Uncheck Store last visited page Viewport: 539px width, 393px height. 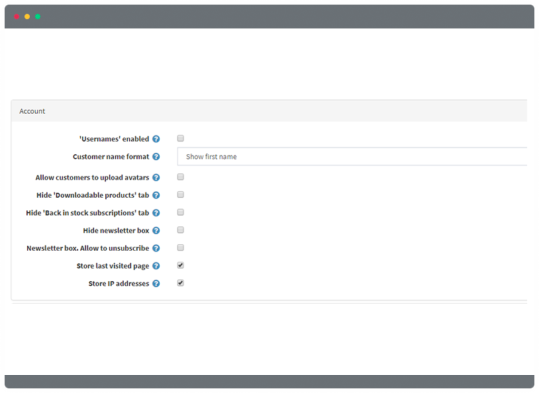click(181, 265)
